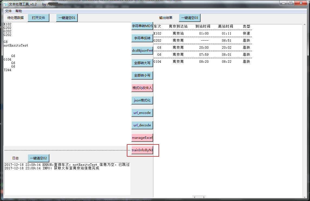
Task: Click the 离站时间 column header
Action: click(x=225, y=26)
